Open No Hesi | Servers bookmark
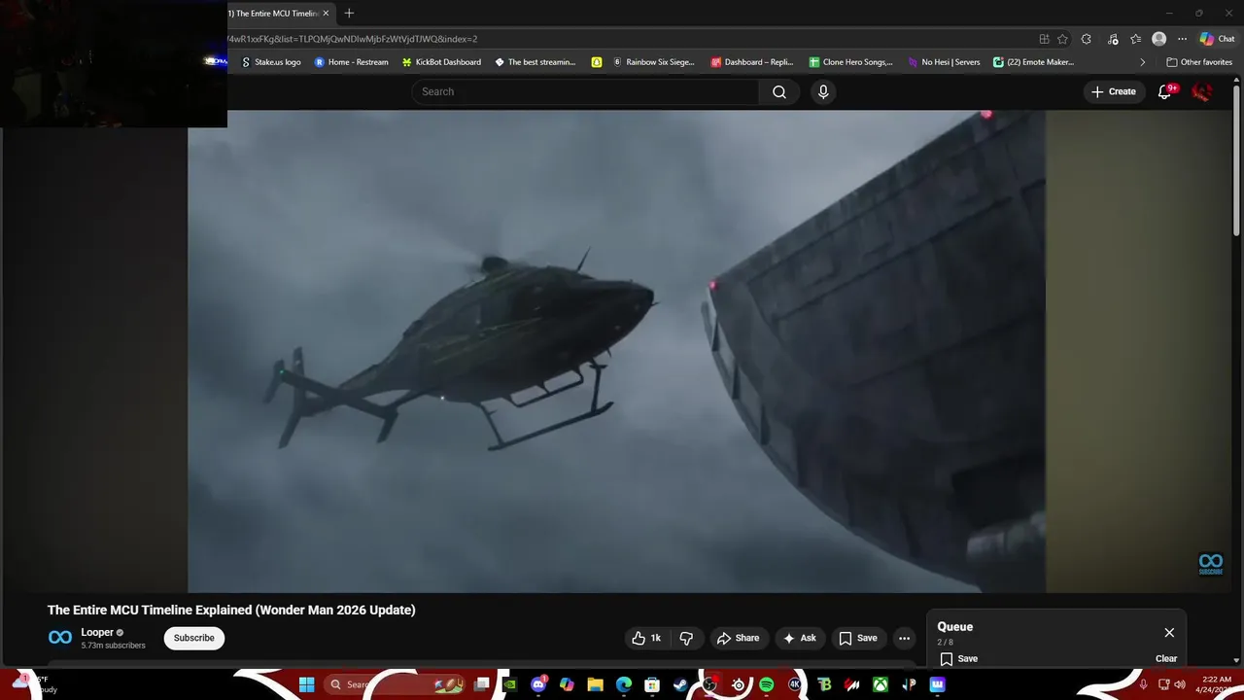Screen dimensions: 1244x700 [x=944, y=62]
